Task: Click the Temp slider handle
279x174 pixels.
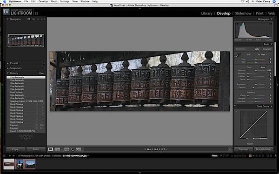Action: tap(256, 59)
